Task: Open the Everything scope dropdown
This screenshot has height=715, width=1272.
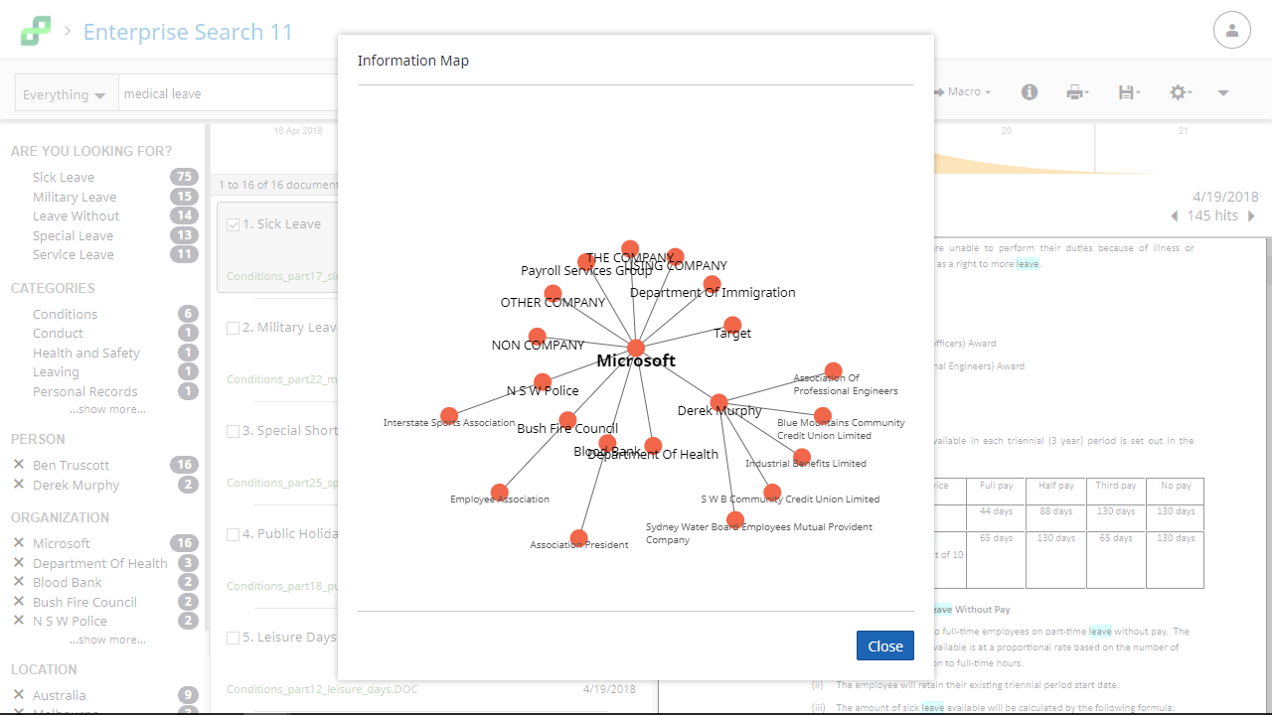Action: [66, 93]
